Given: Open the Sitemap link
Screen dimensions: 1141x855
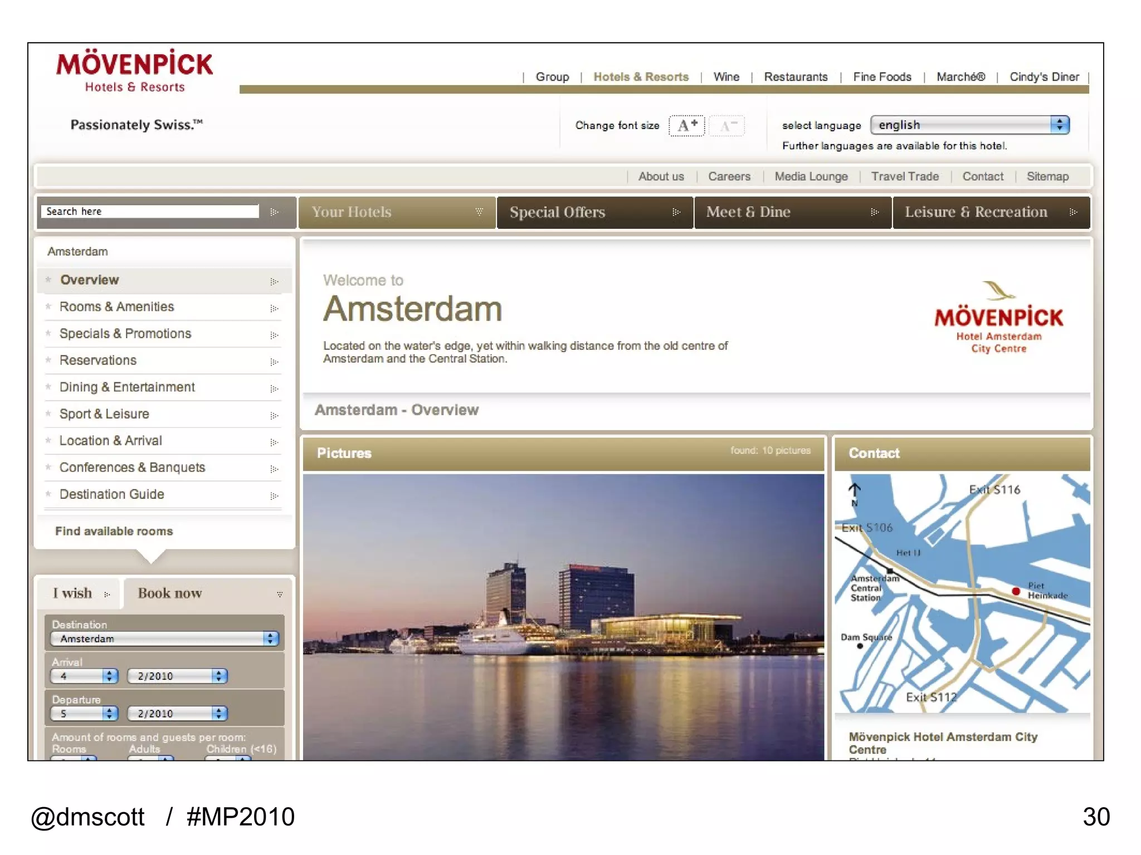Looking at the screenshot, I should click(1047, 176).
